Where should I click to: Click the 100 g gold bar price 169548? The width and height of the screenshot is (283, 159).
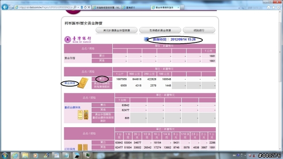click(166, 79)
